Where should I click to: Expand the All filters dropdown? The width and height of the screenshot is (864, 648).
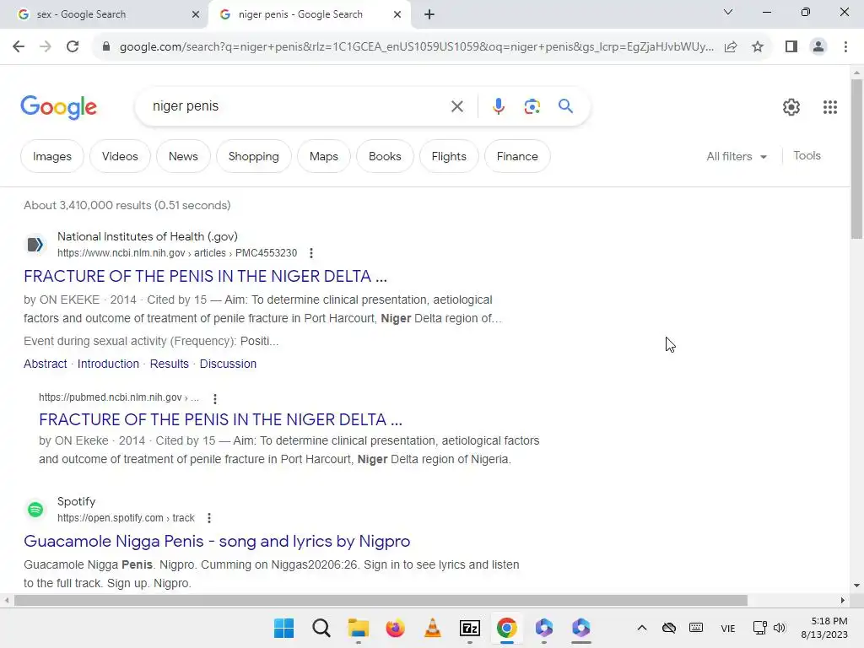(737, 156)
